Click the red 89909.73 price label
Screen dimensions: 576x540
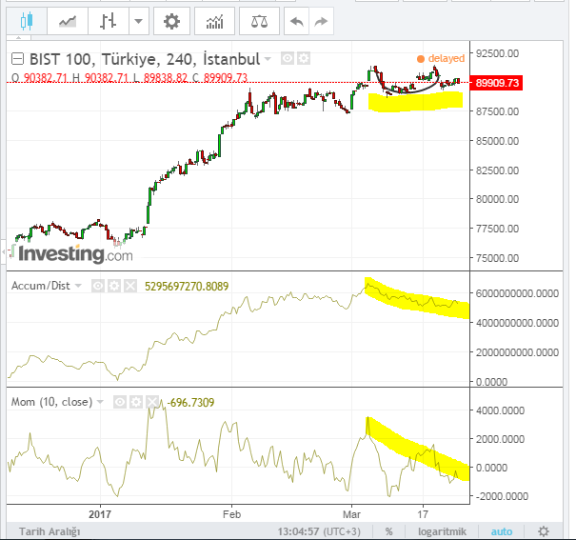[x=497, y=83]
